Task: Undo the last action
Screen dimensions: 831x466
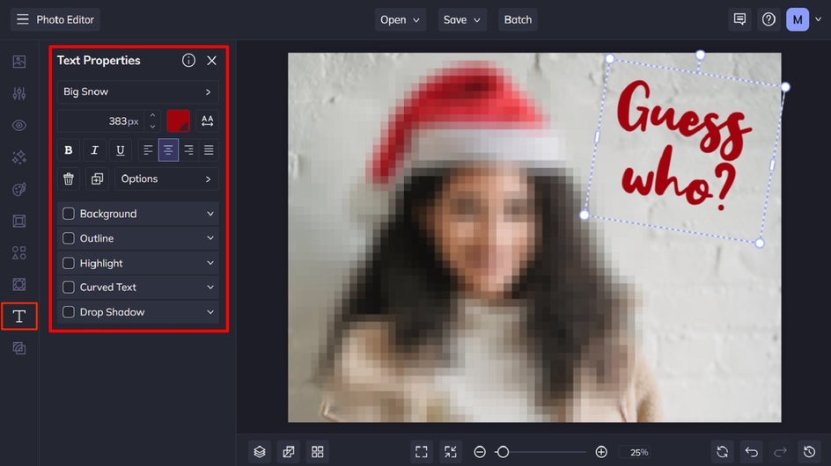Action: pyautogui.click(x=752, y=452)
